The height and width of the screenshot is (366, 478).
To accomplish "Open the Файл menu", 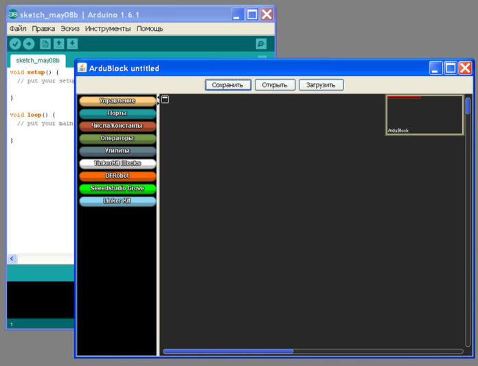I will coord(18,29).
